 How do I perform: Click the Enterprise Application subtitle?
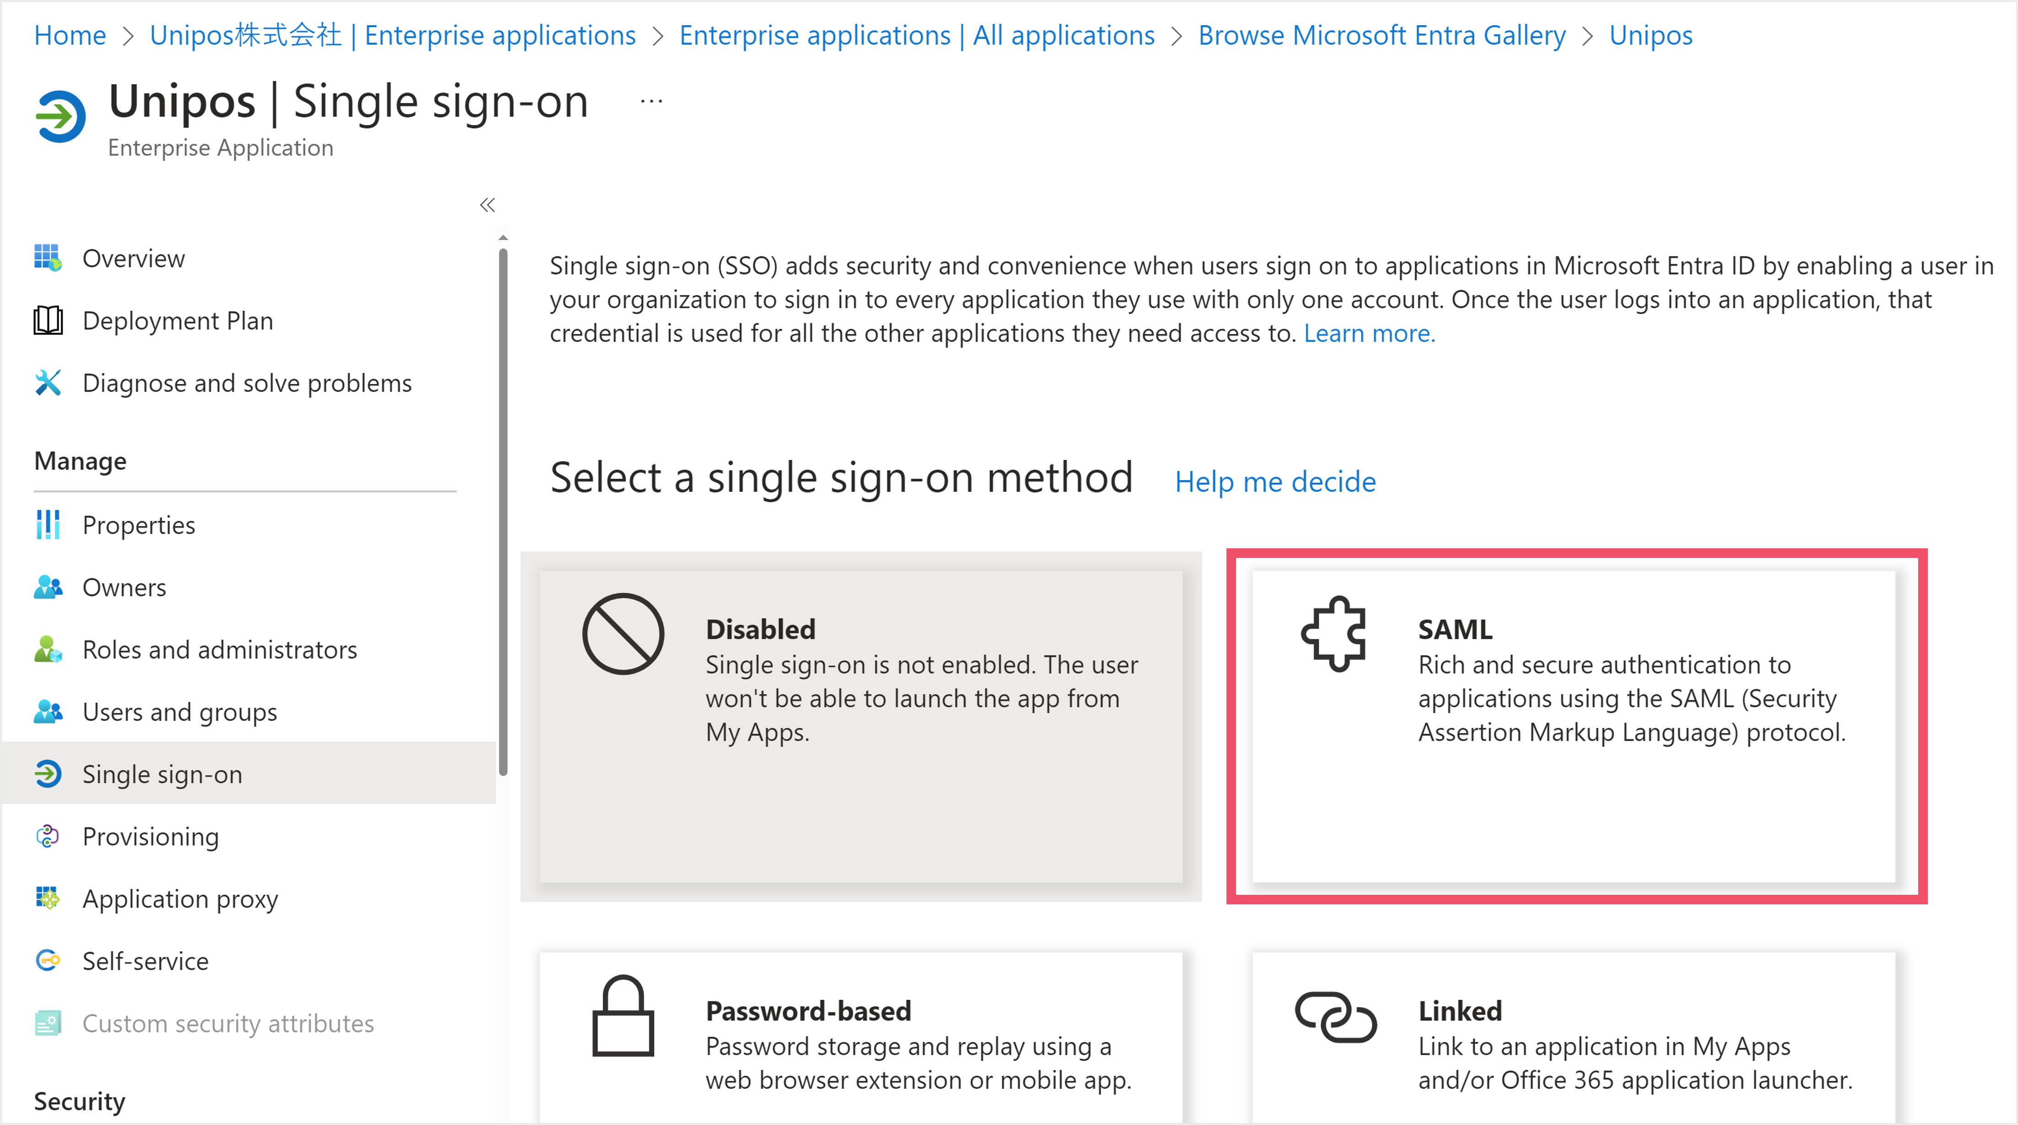tap(221, 147)
